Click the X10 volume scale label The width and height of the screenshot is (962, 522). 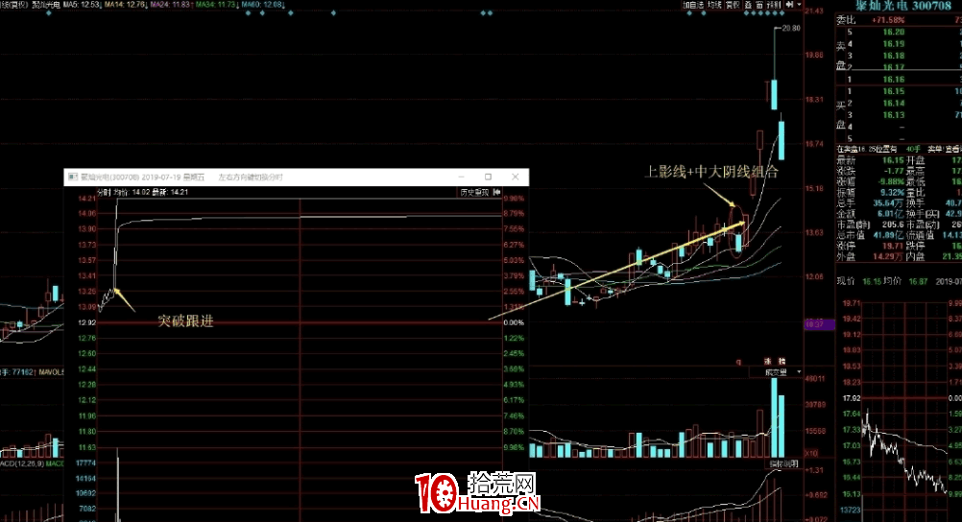811,453
